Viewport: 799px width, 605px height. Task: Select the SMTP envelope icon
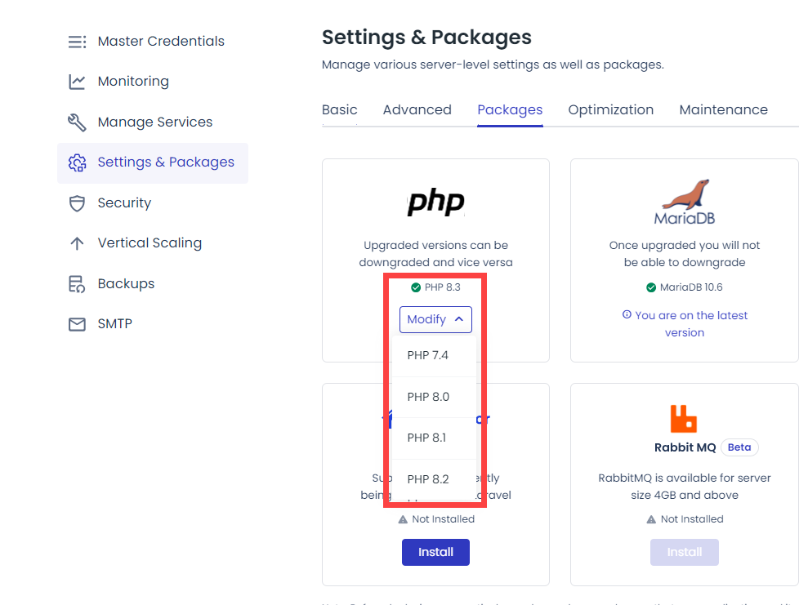click(76, 323)
